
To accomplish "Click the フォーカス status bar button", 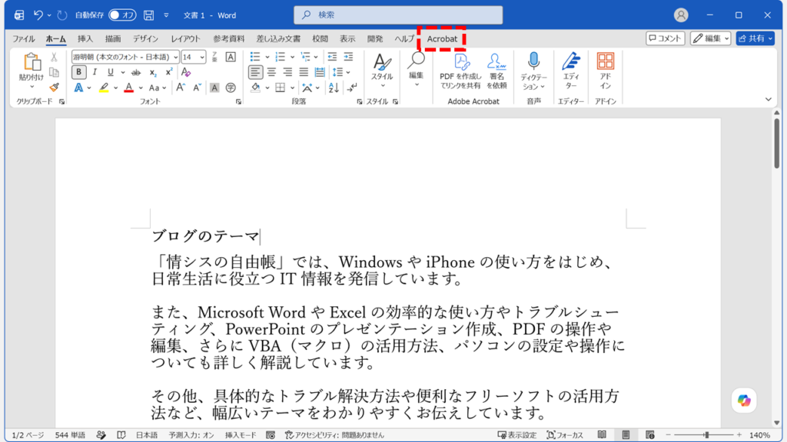I will pos(565,435).
